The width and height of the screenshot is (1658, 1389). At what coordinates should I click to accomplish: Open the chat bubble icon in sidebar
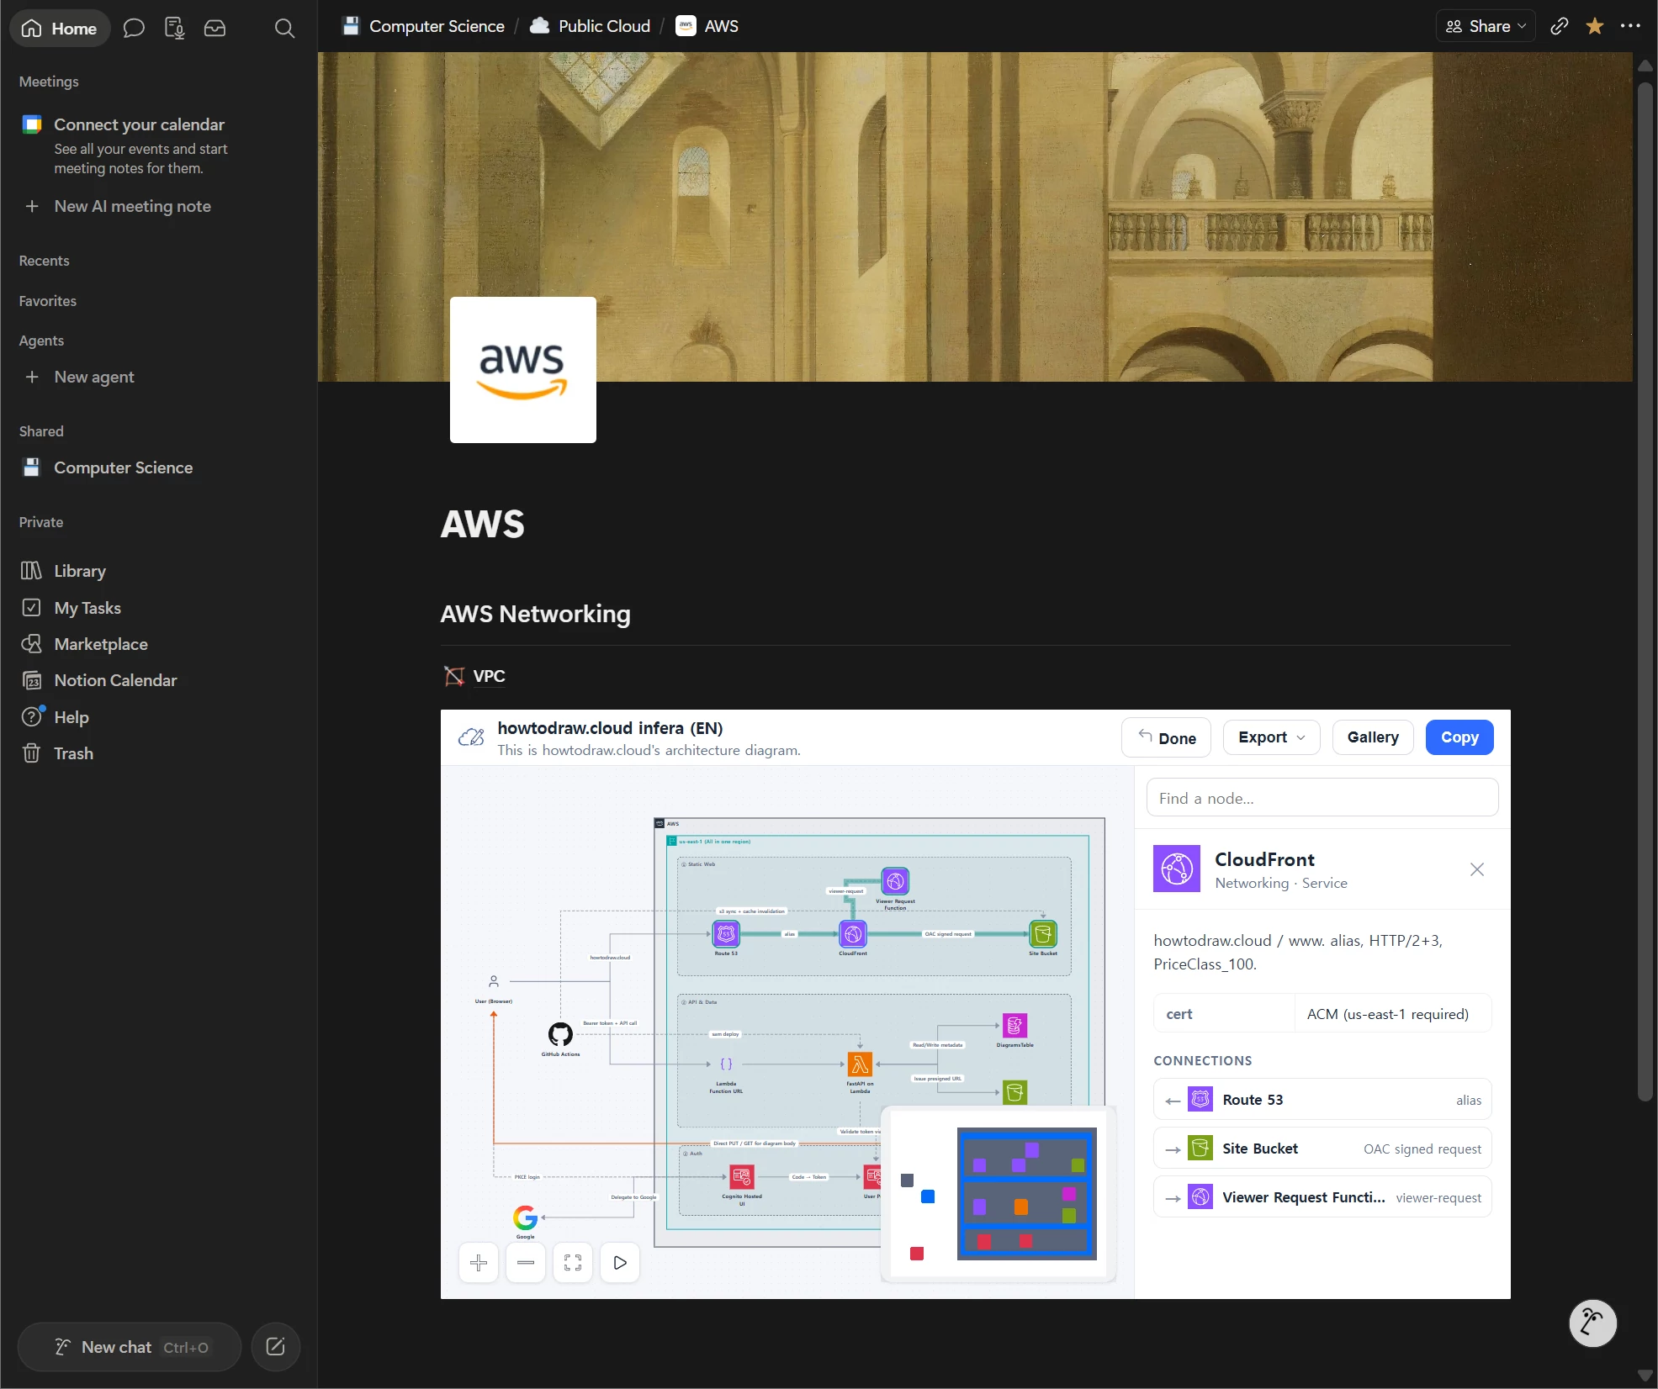coord(134,28)
